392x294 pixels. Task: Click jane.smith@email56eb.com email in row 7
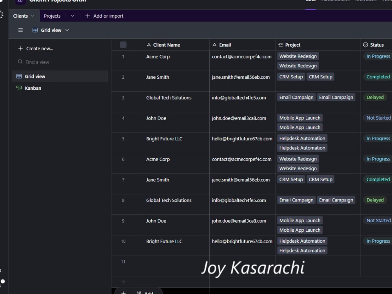(x=241, y=180)
